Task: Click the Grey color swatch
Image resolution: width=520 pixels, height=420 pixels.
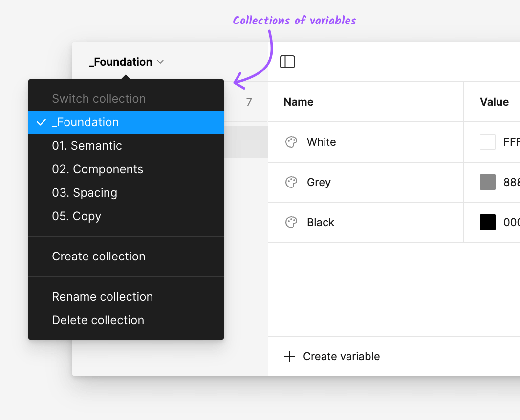Action: tap(487, 182)
